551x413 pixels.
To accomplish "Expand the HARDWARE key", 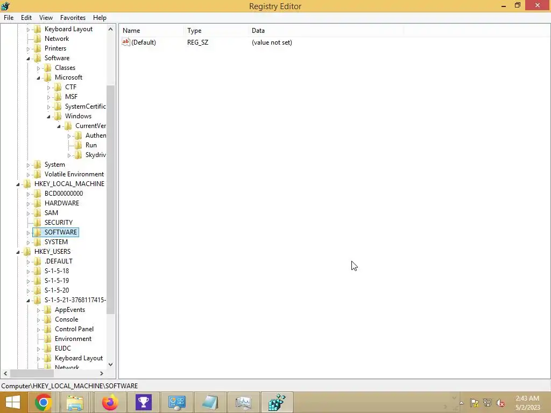I will pos(28,203).
